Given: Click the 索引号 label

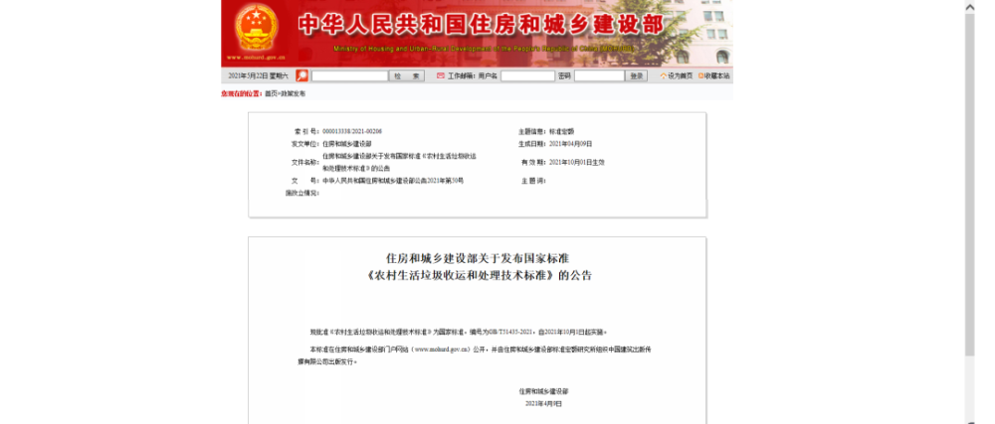Looking at the screenshot, I should click(x=307, y=132).
